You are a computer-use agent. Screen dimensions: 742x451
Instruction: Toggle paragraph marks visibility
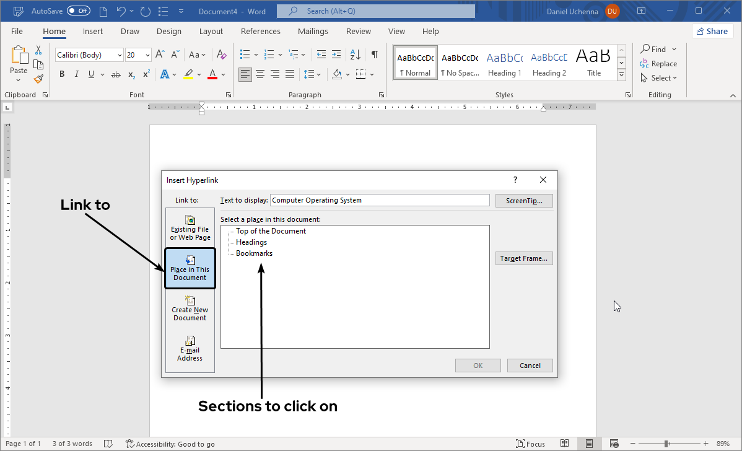point(374,55)
